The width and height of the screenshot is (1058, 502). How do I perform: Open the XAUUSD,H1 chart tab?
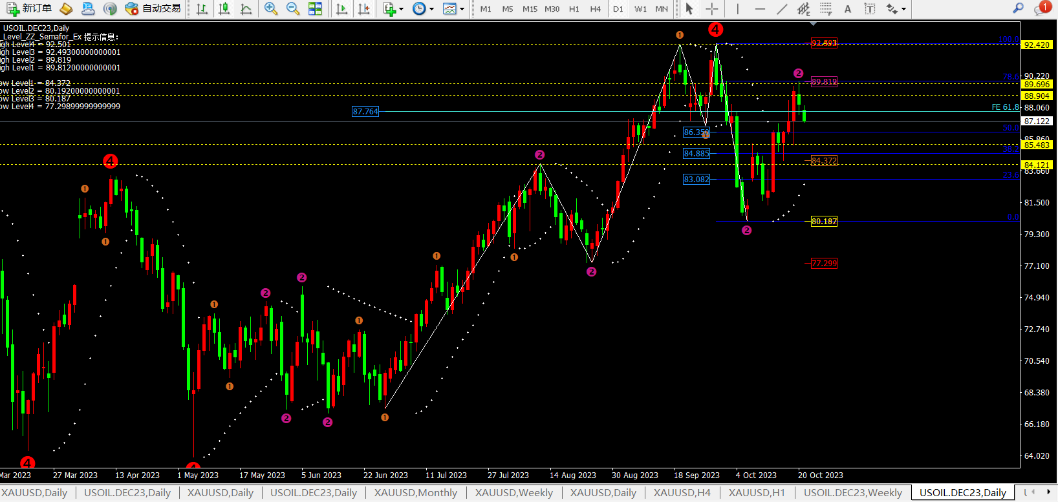click(757, 492)
